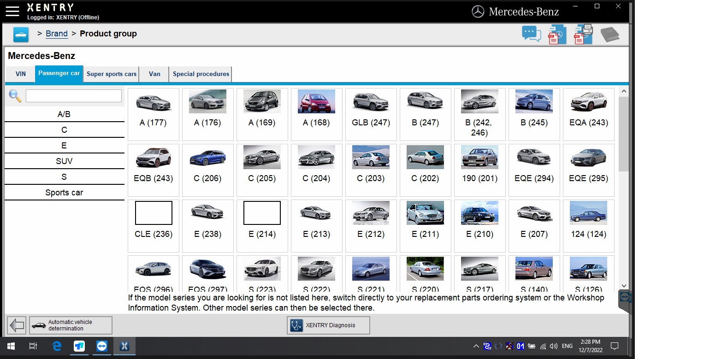
Task: Choose the C (206) model
Action: [x=208, y=170]
